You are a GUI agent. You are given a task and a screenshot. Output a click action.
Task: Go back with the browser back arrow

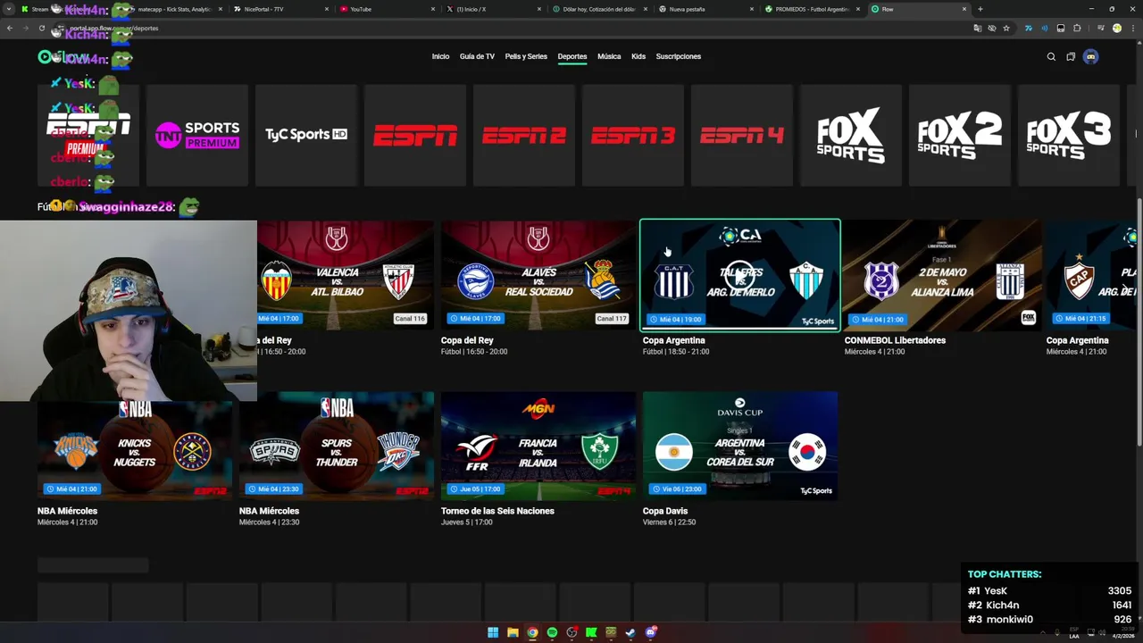click(x=10, y=28)
